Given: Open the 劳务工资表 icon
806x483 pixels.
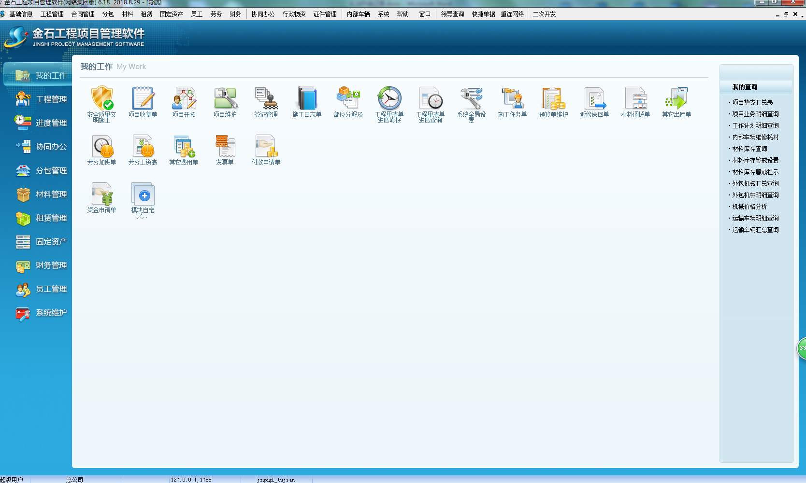Looking at the screenshot, I should tap(143, 146).
